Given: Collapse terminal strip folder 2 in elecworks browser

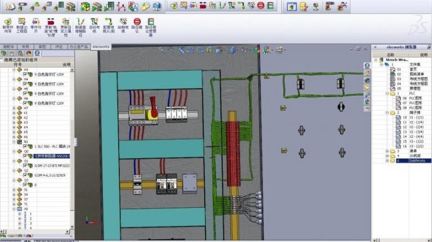Looking at the screenshot, I should click(387, 113).
